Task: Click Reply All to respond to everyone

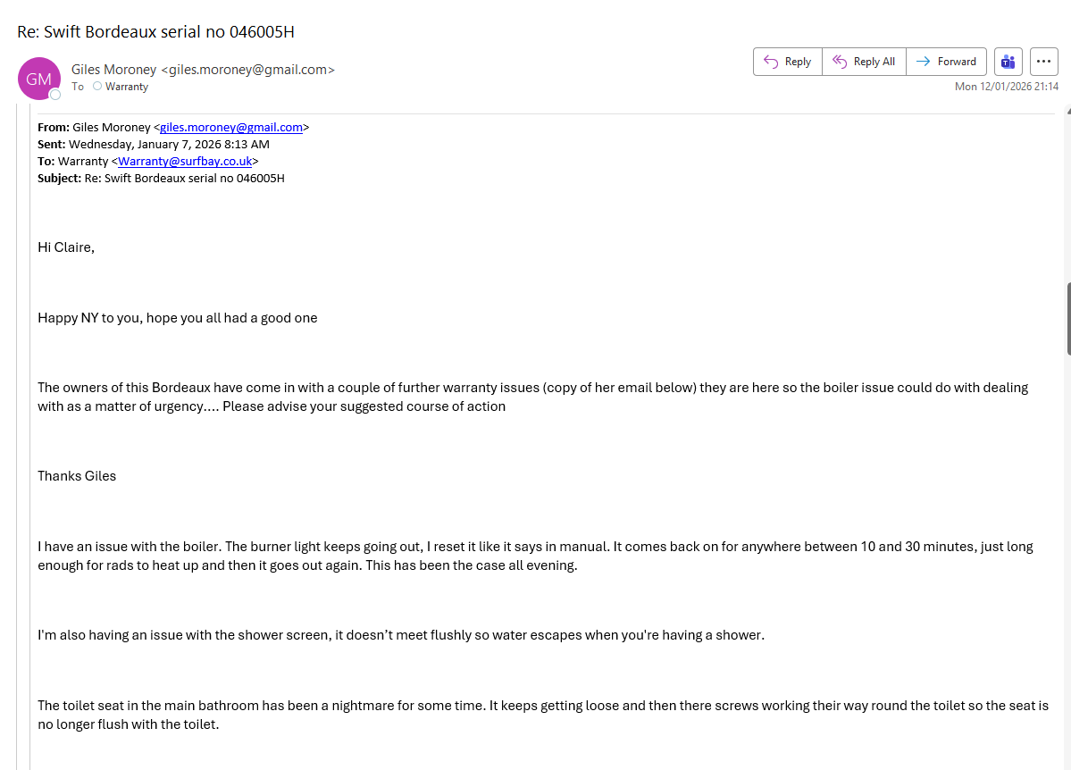Action: [x=864, y=62]
